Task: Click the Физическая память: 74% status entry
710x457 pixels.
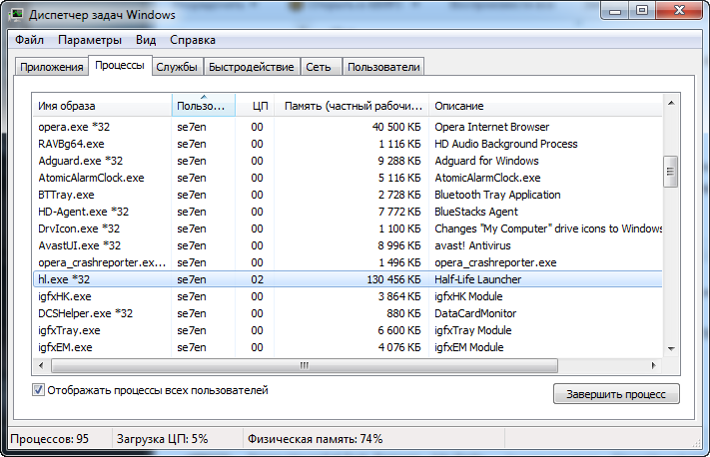Action: coord(315,439)
